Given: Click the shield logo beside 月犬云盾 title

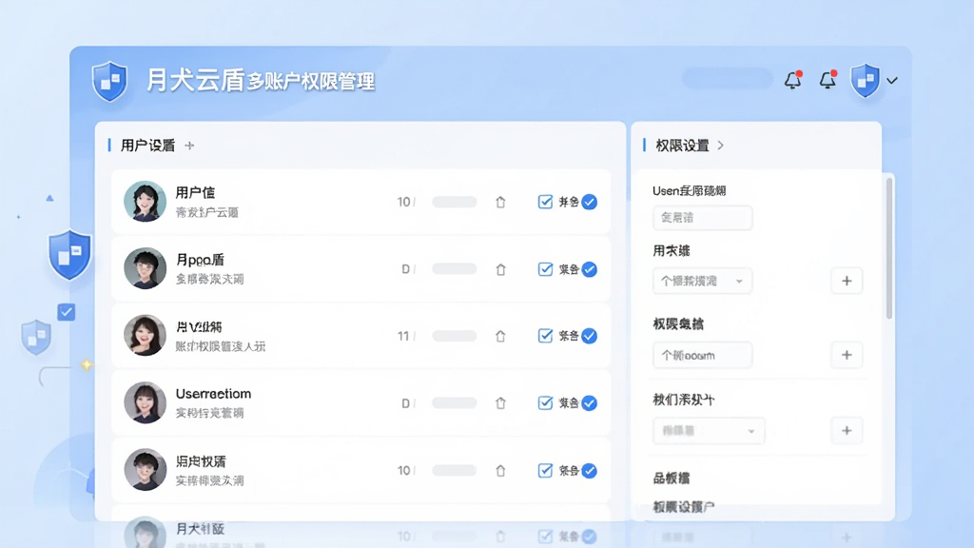Looking at the screenshot, I should click(110, 81).
